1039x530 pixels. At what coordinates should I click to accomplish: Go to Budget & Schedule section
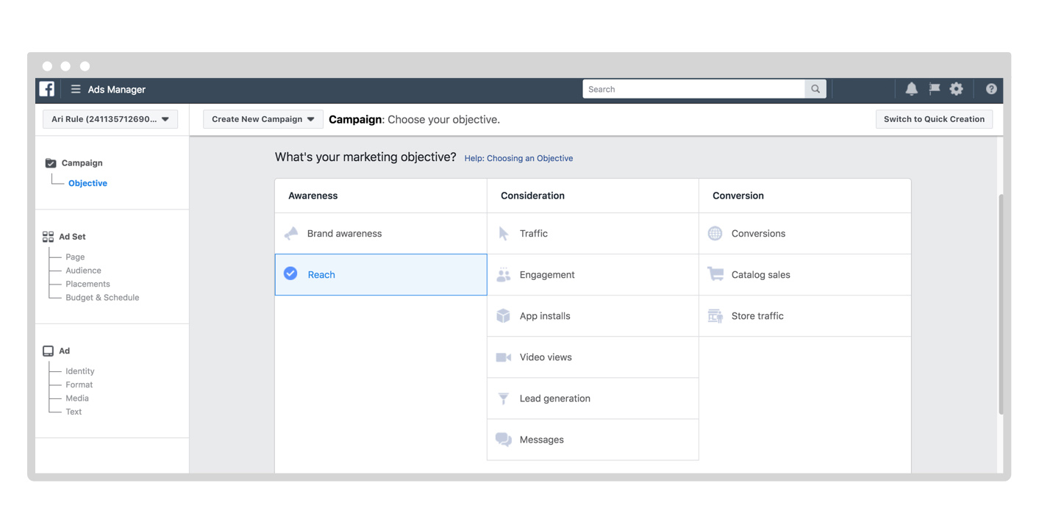point(102,298)
